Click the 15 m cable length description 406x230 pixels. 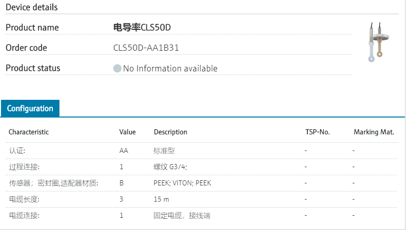point(162,200)
